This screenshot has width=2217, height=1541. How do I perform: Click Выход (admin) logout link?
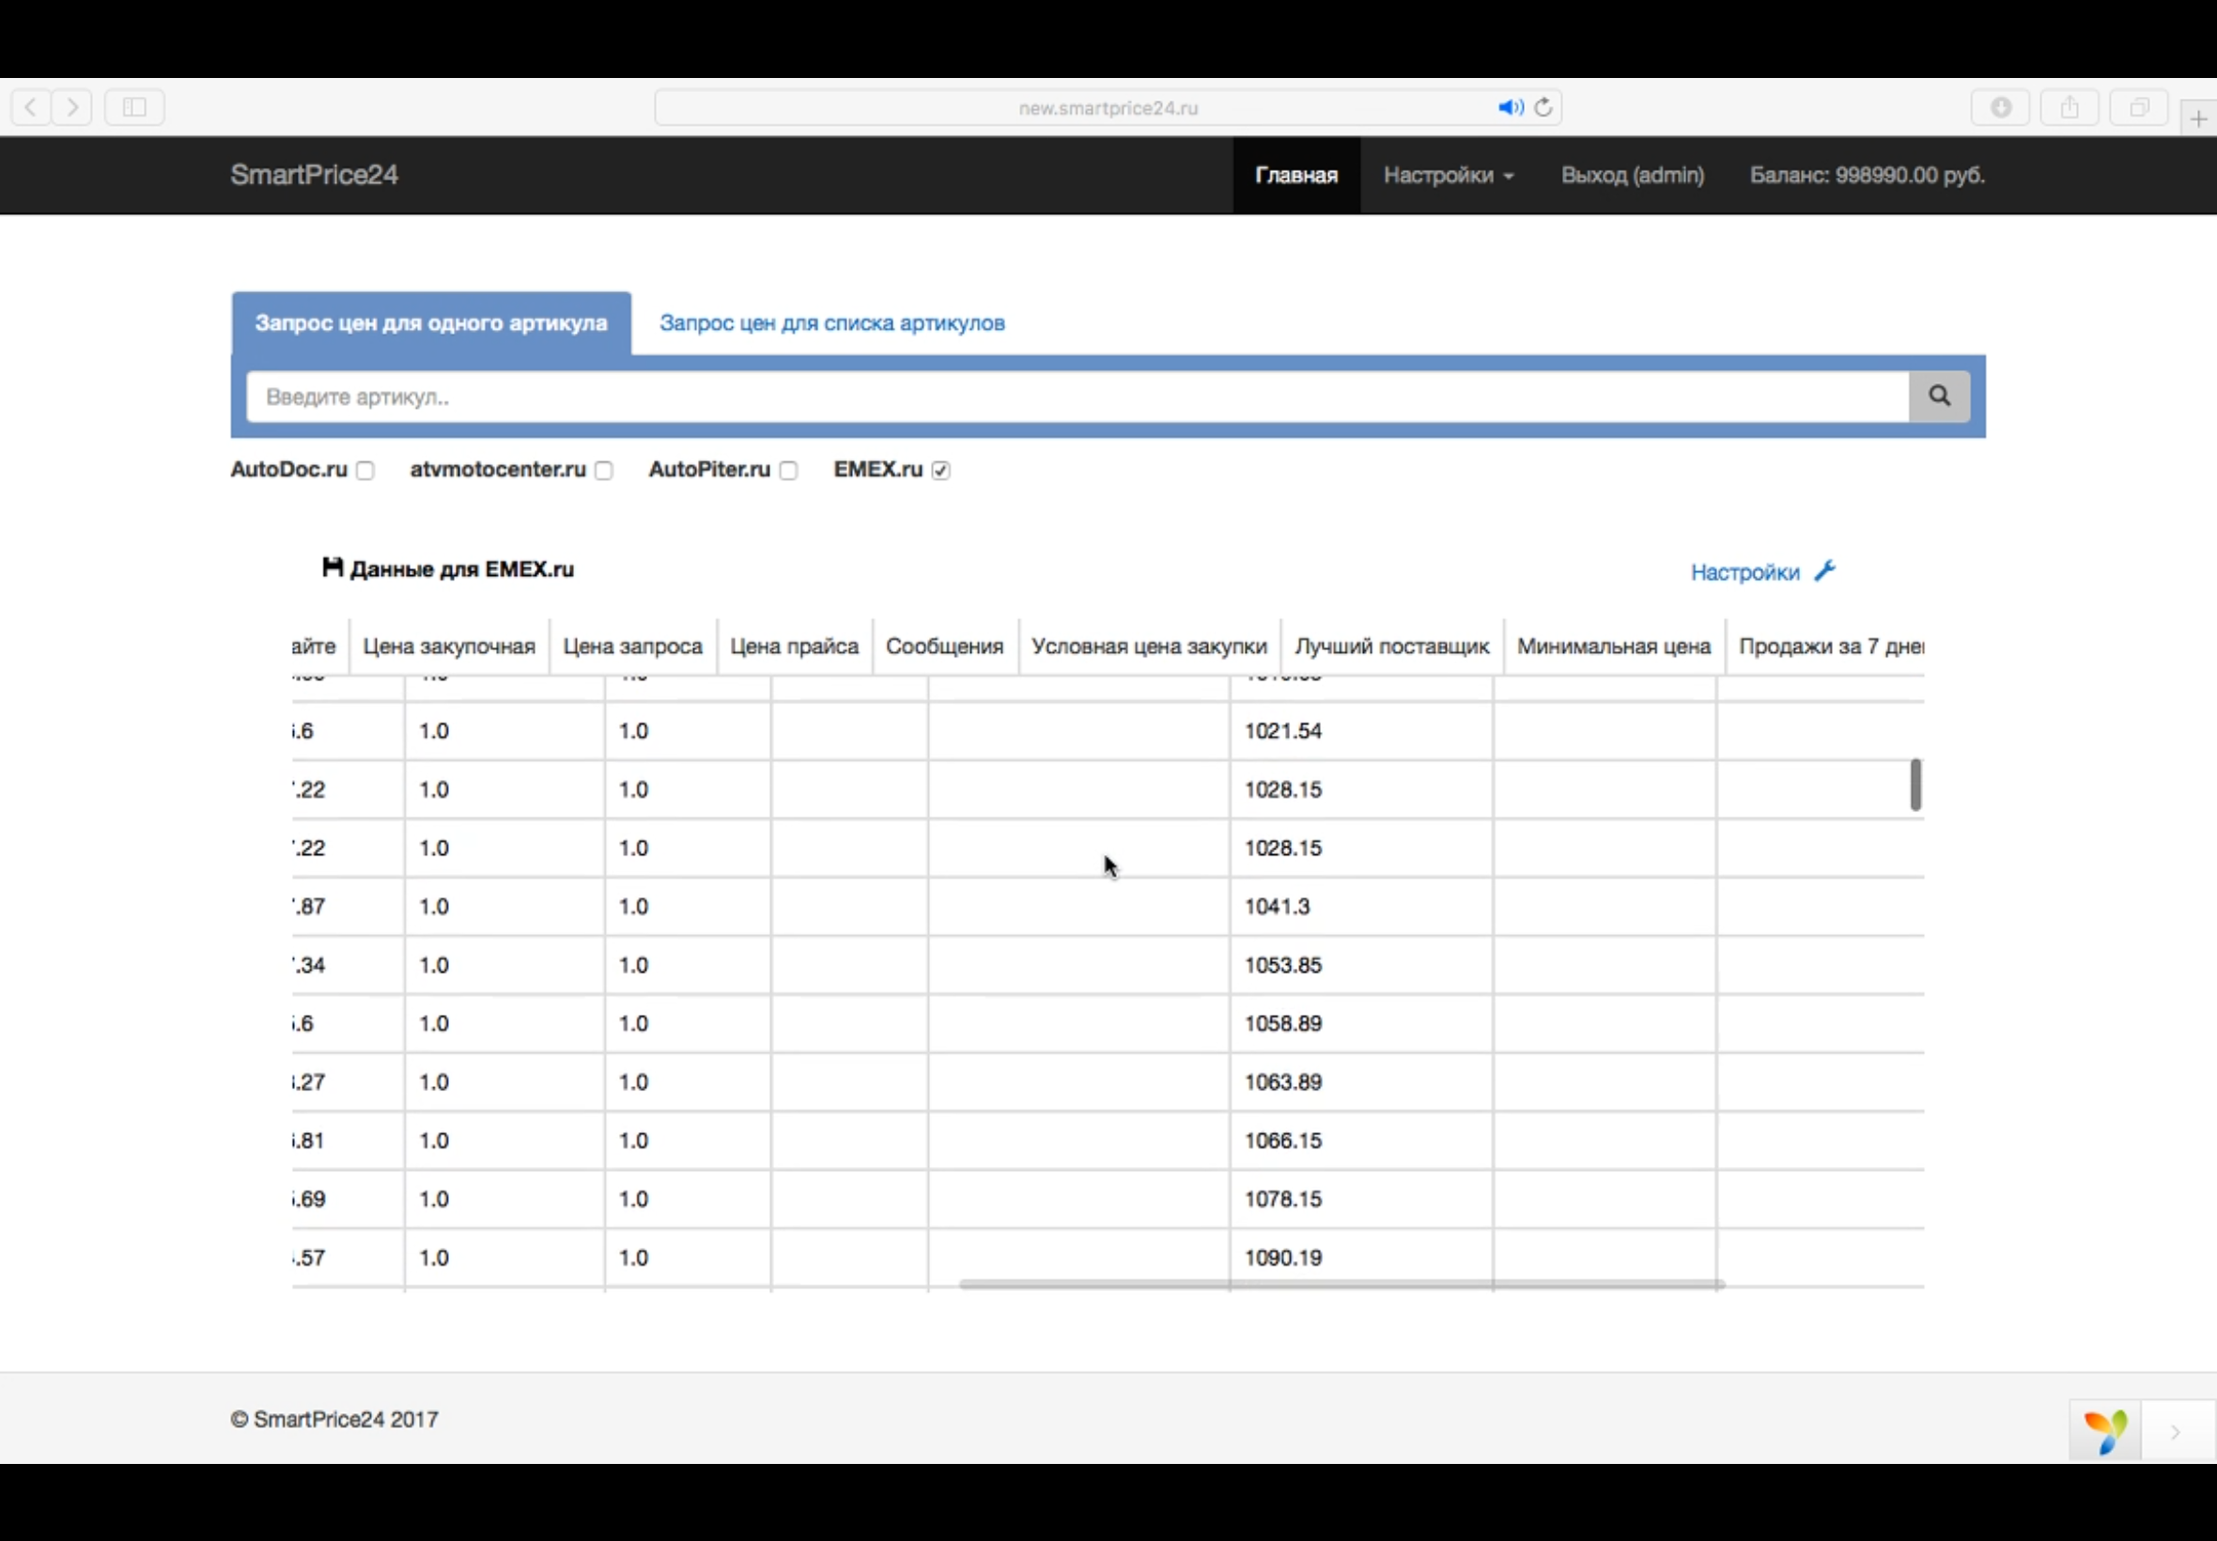1632,175
